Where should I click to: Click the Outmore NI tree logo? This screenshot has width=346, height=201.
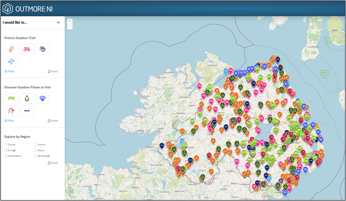(x=7, y=9)
